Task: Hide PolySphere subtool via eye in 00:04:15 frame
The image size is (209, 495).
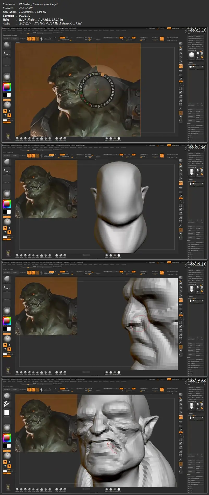Action: [x=202, y=67]
